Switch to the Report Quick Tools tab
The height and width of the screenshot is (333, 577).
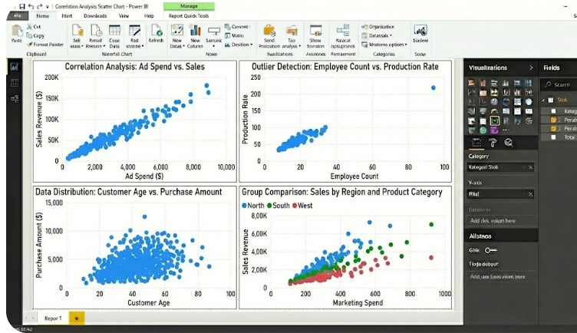click(189, 15)
